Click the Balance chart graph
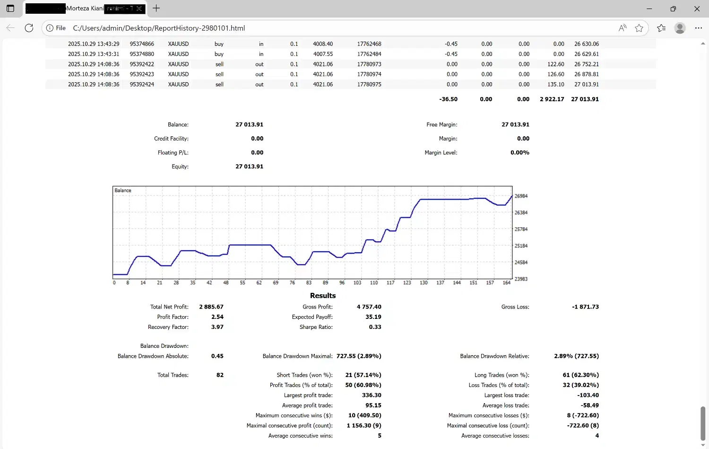The image size is (709, 449). tap(312, 232)
